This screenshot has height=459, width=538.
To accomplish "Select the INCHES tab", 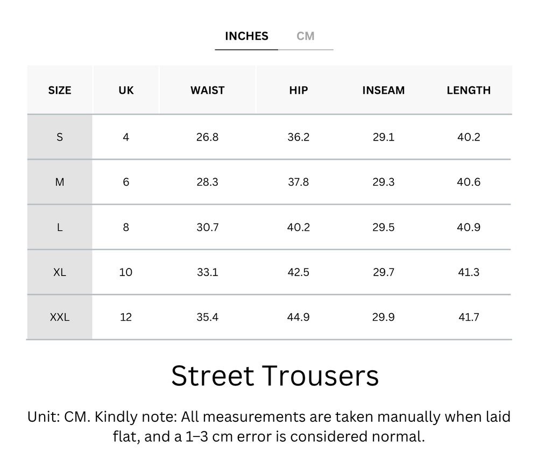I will (x=246, y=36).
